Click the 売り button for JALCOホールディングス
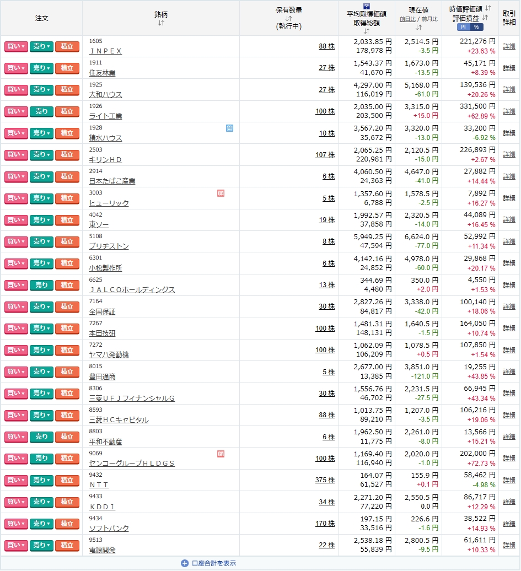This screenshot has height=571, width=521. (x=41, y=285)
